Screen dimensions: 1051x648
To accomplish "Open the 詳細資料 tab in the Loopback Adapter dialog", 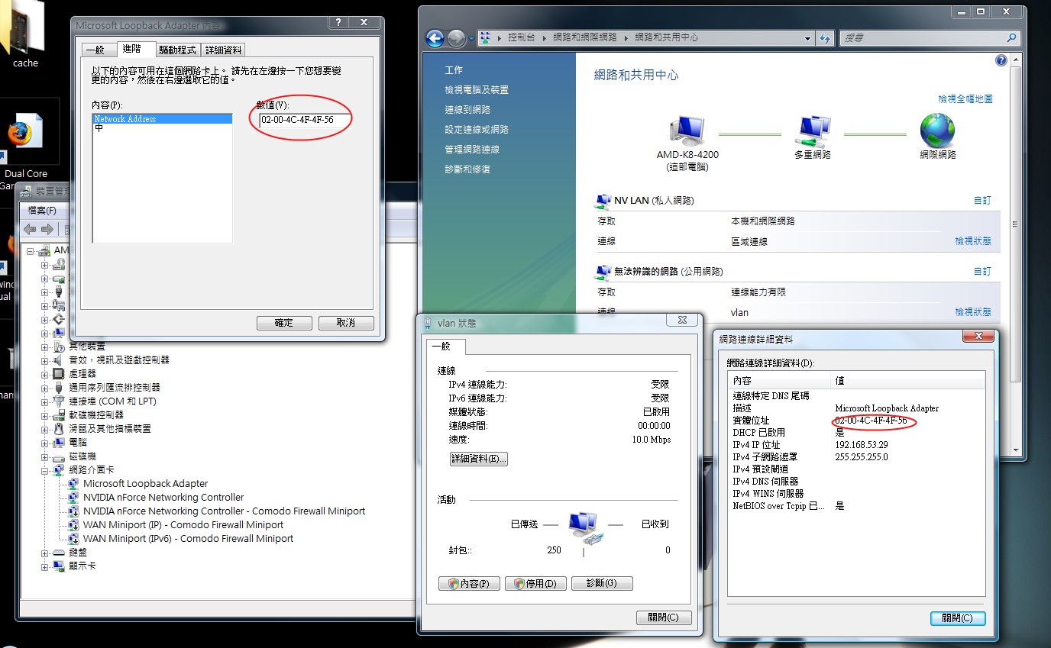I will click(x=224, y=50).
